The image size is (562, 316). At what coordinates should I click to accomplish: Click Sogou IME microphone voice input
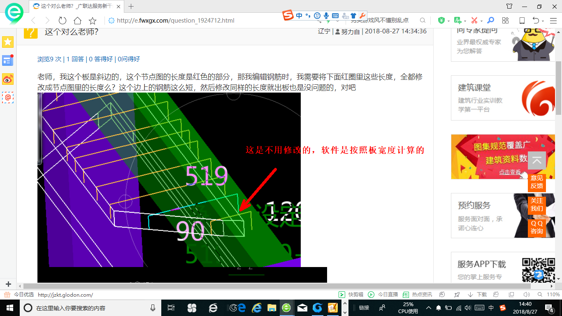pyautogui.click(x=326, y=16)
